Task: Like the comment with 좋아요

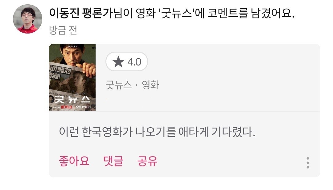Action: point(74,161)
